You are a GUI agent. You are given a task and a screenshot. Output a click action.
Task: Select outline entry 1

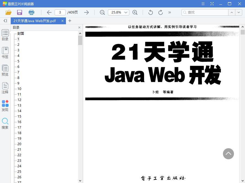[18, 39]
